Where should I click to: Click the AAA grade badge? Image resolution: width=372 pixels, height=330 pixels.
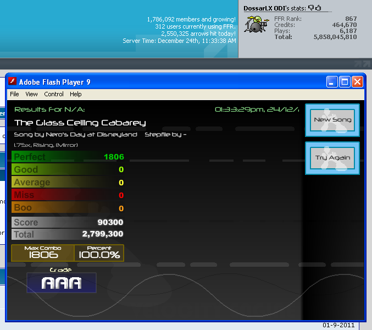(x=62, y=283)
